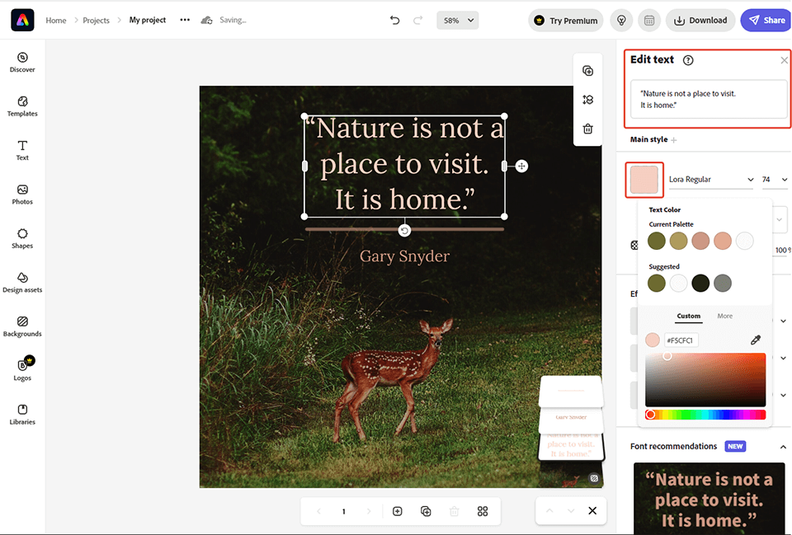Click the My project title

tap(148, 20)
